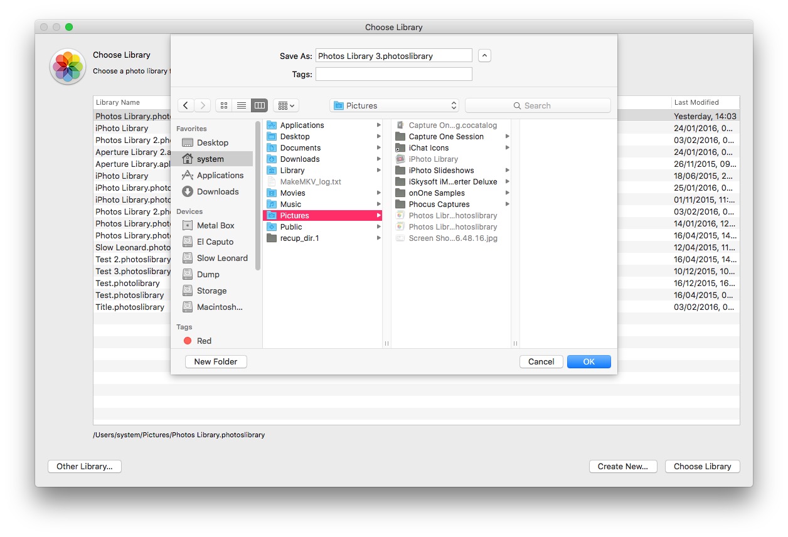The height and width of the screenshot is (537, 788).
Task: Collapse the dialog with the chevron button
Action: pos(484,55)
